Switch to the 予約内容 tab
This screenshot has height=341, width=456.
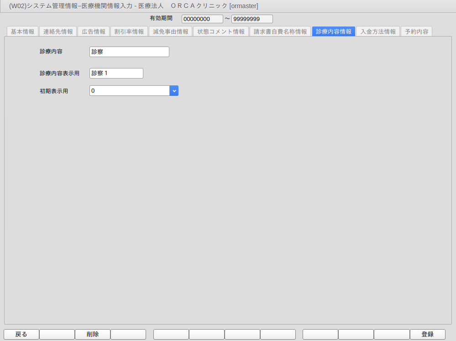pos(416,31)
